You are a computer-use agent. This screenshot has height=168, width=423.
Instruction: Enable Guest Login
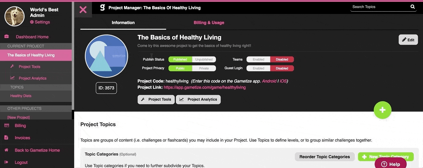click(258, 68)
